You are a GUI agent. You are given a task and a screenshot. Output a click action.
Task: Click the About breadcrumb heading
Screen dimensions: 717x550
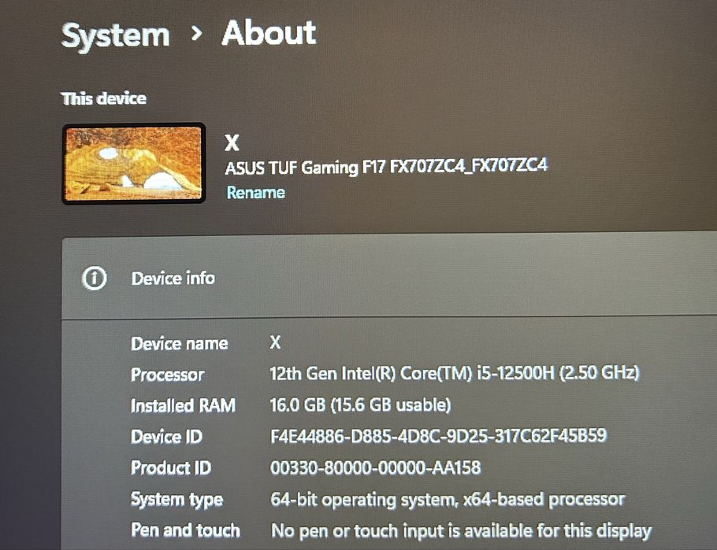click(x=269, y=33)
